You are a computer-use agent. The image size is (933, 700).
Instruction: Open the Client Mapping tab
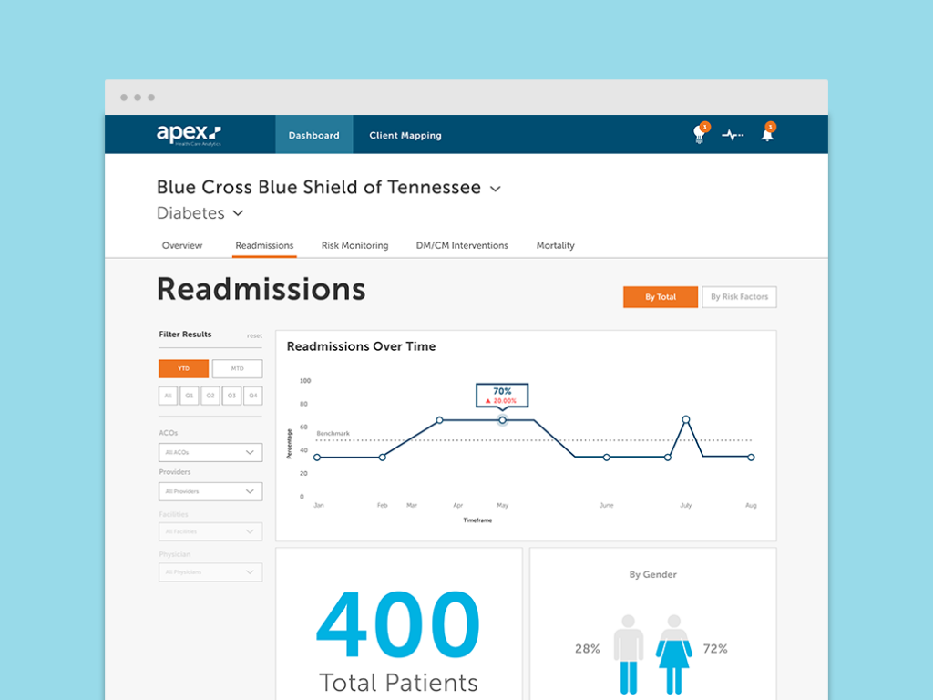405,135
